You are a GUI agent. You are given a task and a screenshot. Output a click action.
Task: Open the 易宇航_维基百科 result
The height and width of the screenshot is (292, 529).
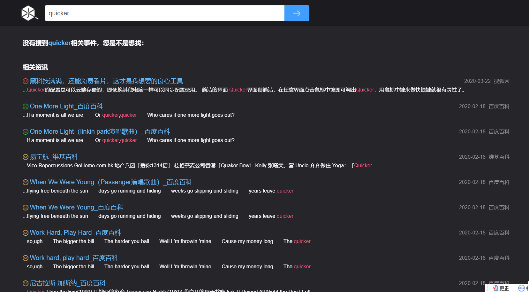coord(54,157)
